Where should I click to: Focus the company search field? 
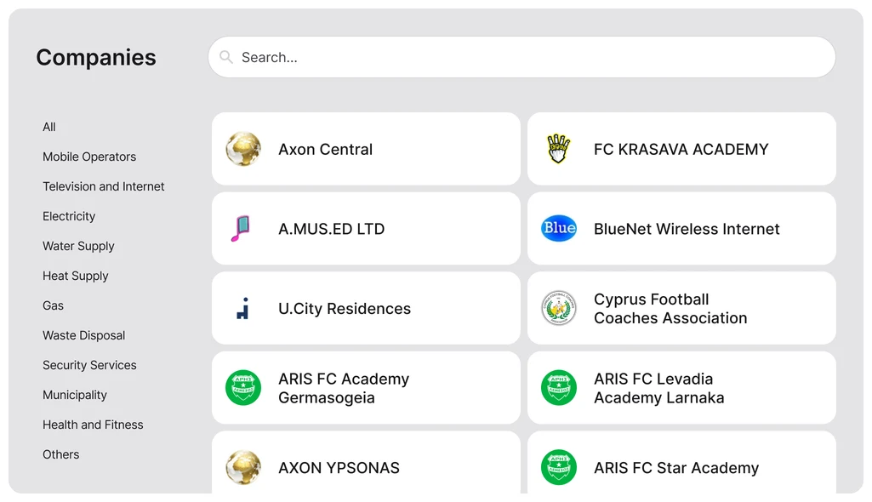point(527,57)
